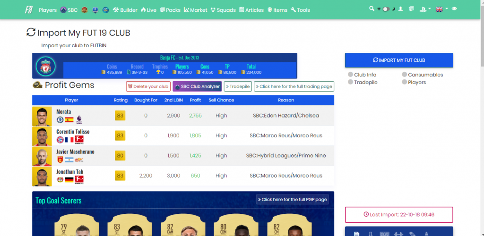Click the refresh icon beside Import My FUT 19 CLUB

(31, 33)
